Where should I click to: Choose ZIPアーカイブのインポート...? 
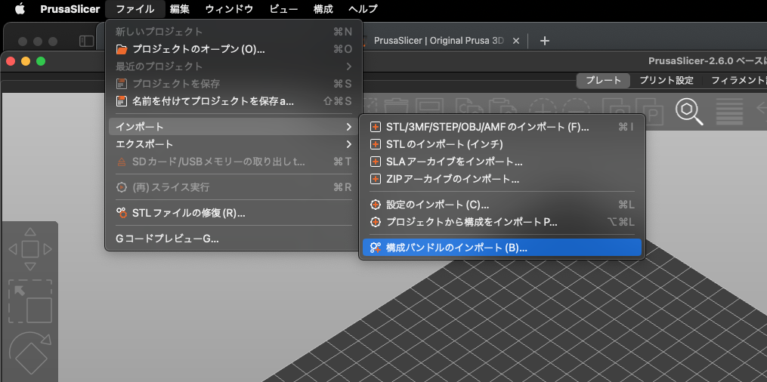[x=502, y=179]
